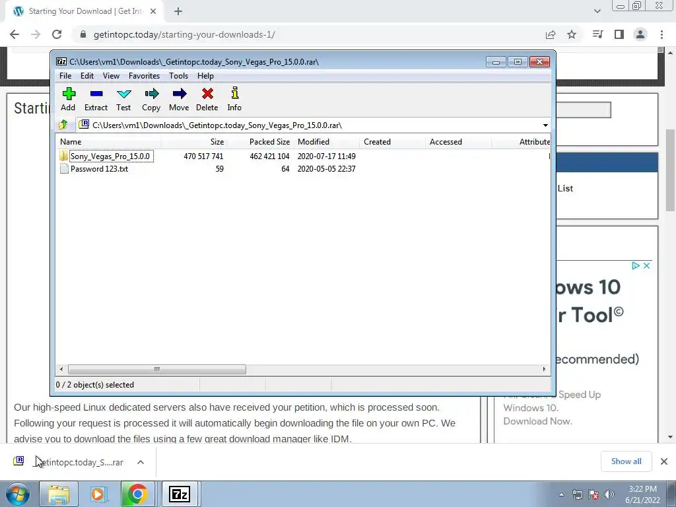Open the Favorites menu
Screen dimensions: 676x507
click(x=145, y=76)
